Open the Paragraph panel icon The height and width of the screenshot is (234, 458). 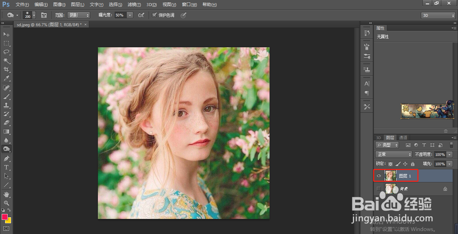(367, 93)
